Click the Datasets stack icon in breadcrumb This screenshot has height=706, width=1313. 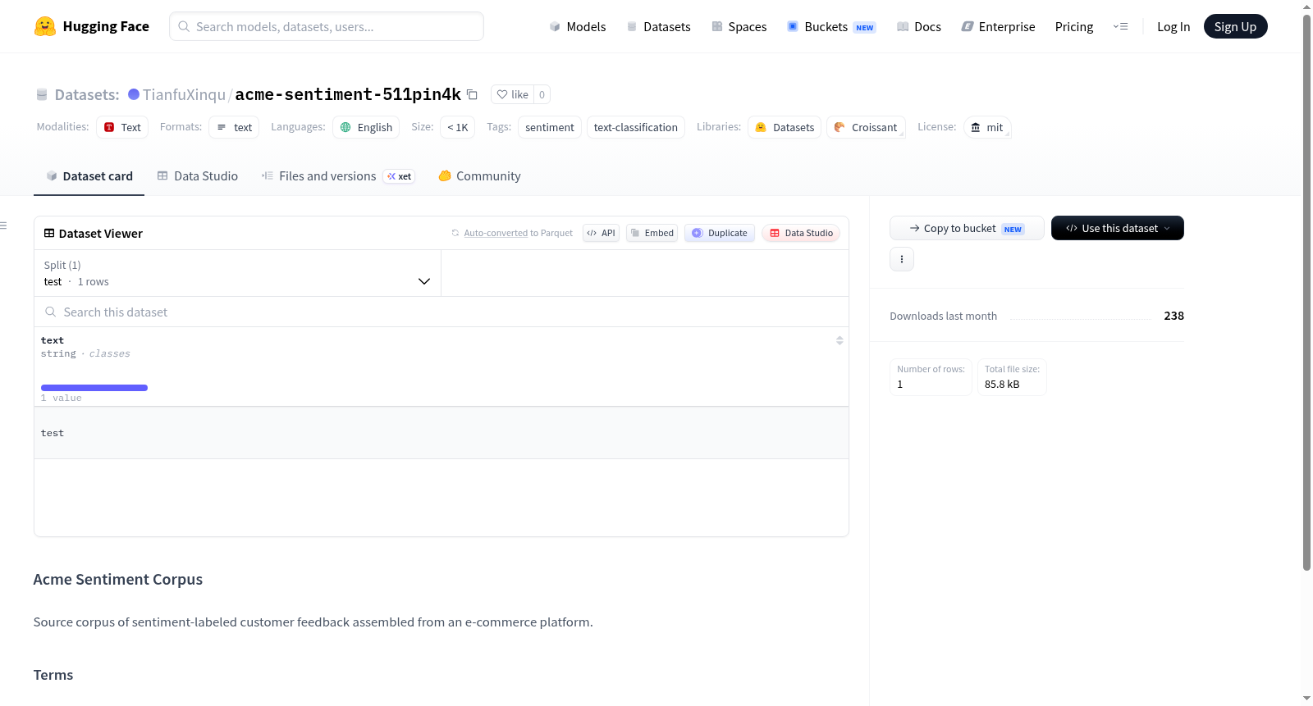click(42, 94)
